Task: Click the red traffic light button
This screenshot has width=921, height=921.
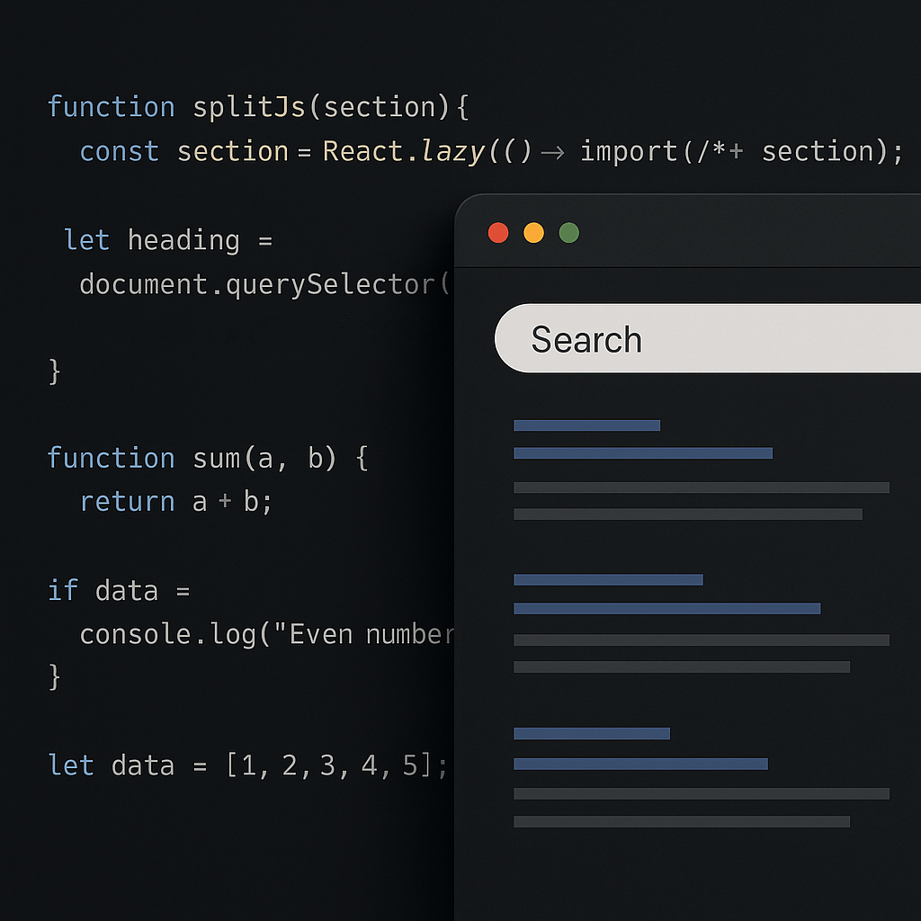Action: coord(498,232)
